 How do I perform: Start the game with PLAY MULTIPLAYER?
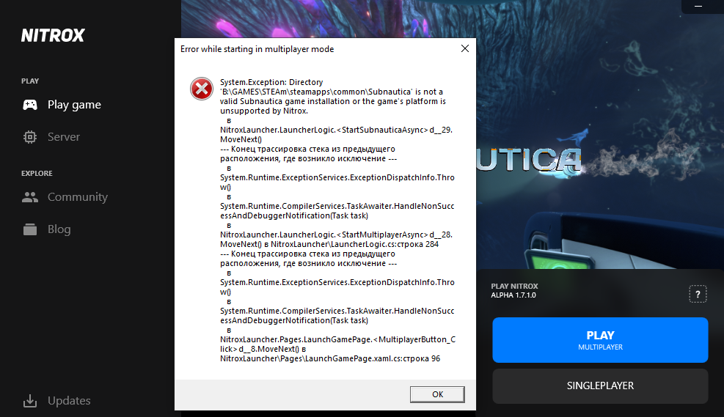pyautogui.click(x=600, y=340)
